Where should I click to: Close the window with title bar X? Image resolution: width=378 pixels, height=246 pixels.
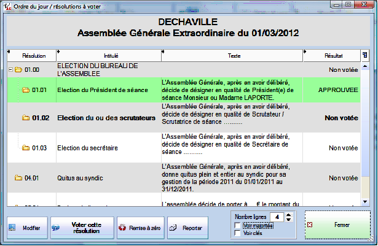(x=364, y=4)
